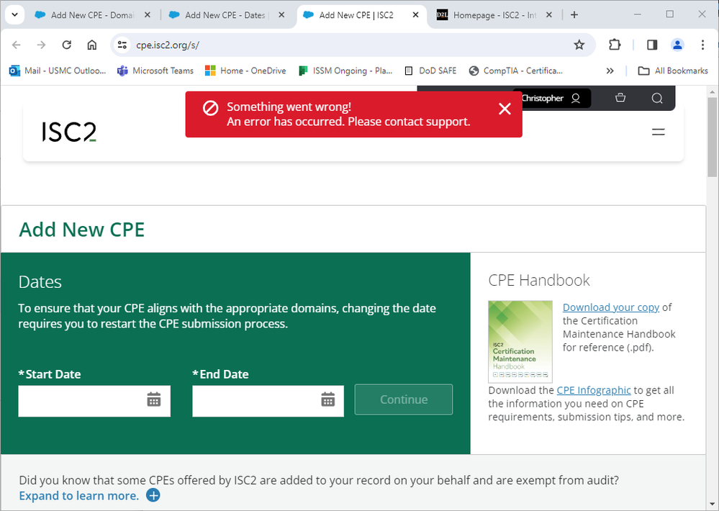The width and height of the screenshot is (719, 511).
Task: Click the 'Download your copy' link
Action: 610,307
